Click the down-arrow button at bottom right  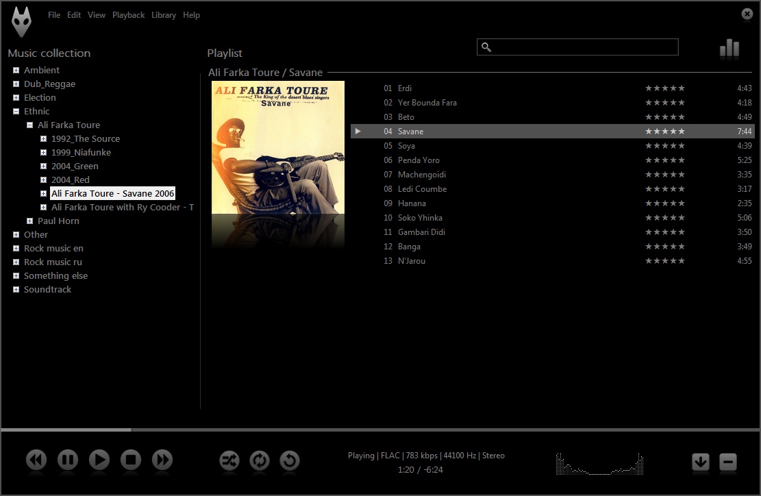point(700,462)
